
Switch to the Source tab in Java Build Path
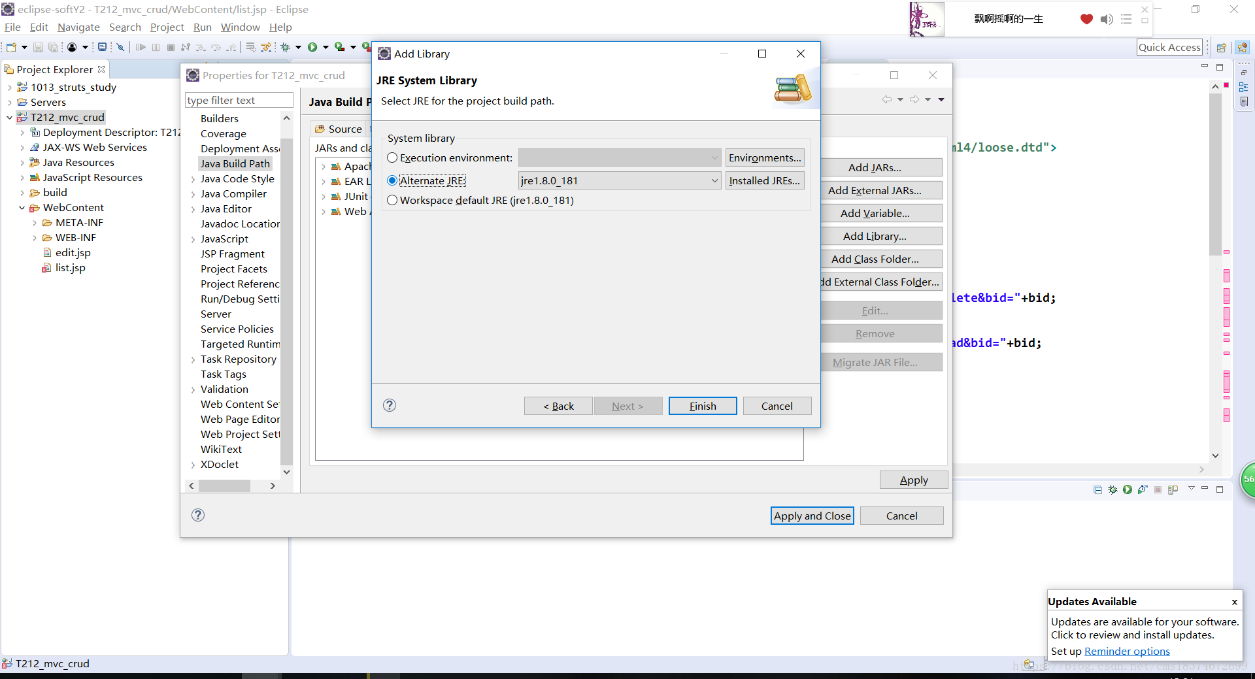point(339,129)
